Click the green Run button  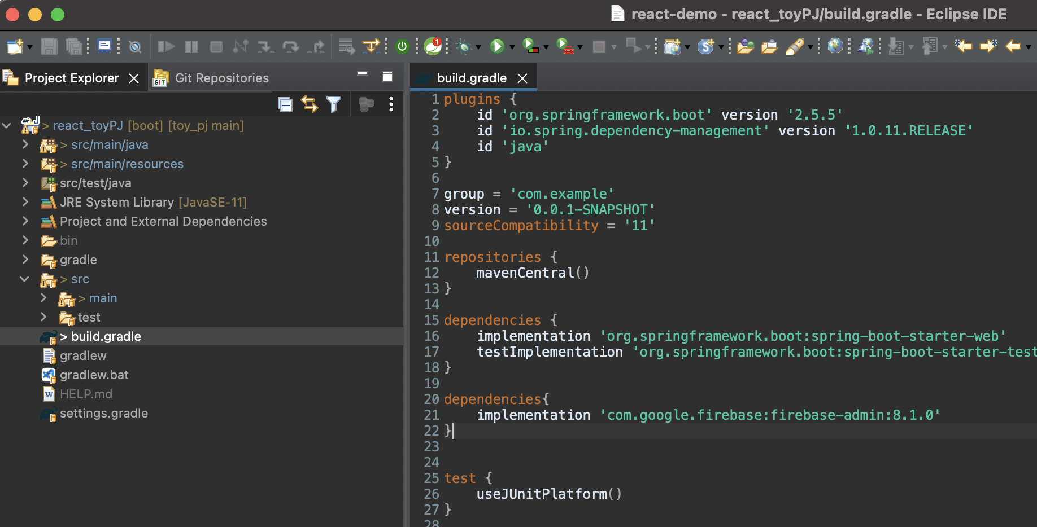point(497,46)
